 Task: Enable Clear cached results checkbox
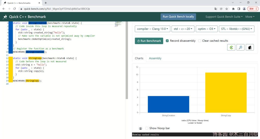point(200,41)
